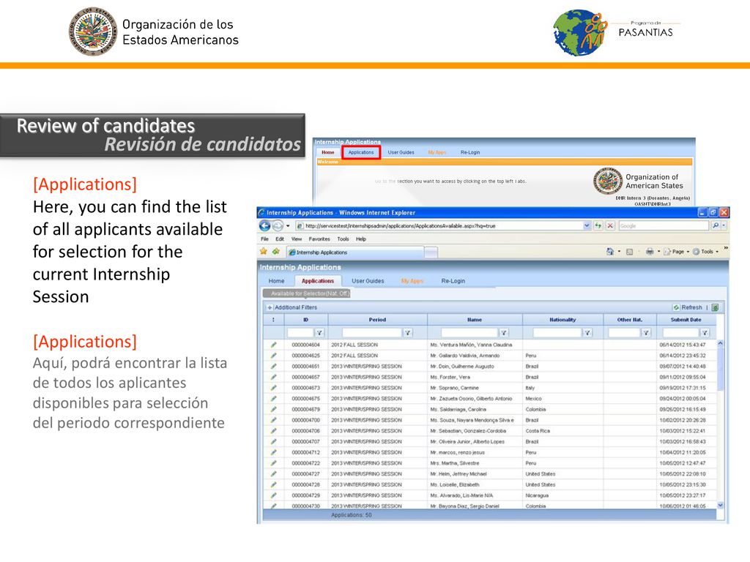Open the Favorites menu
This screenshot has height=562, width=750.
point(319,239)
